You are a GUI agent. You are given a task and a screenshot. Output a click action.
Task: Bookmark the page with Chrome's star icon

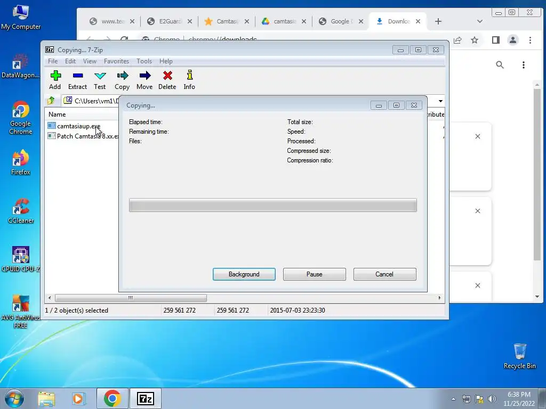click(474, 40)
